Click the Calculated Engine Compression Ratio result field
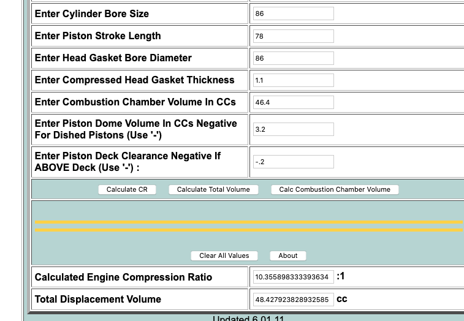The image size is (464, 321). pos(293,277)
